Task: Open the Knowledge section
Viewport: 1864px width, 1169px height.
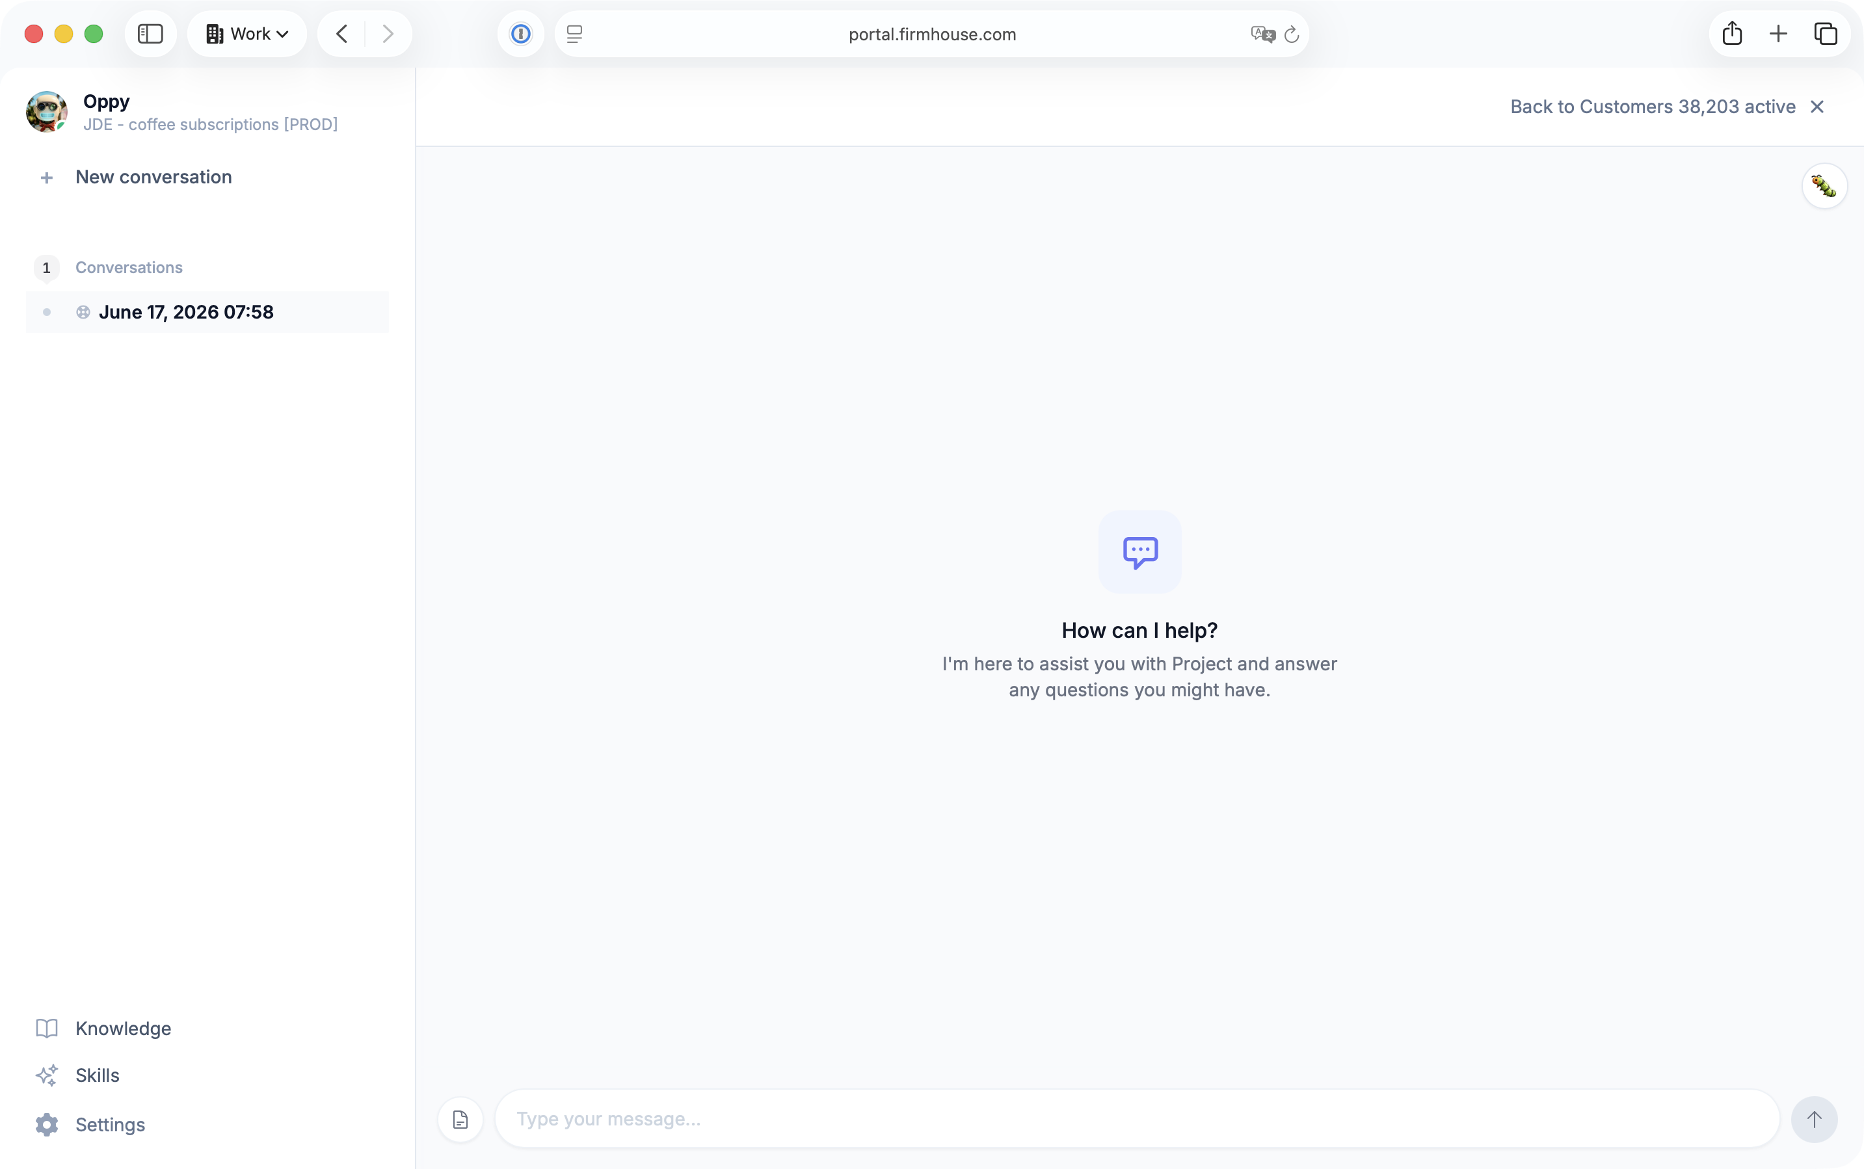Action: point(123,1029)
